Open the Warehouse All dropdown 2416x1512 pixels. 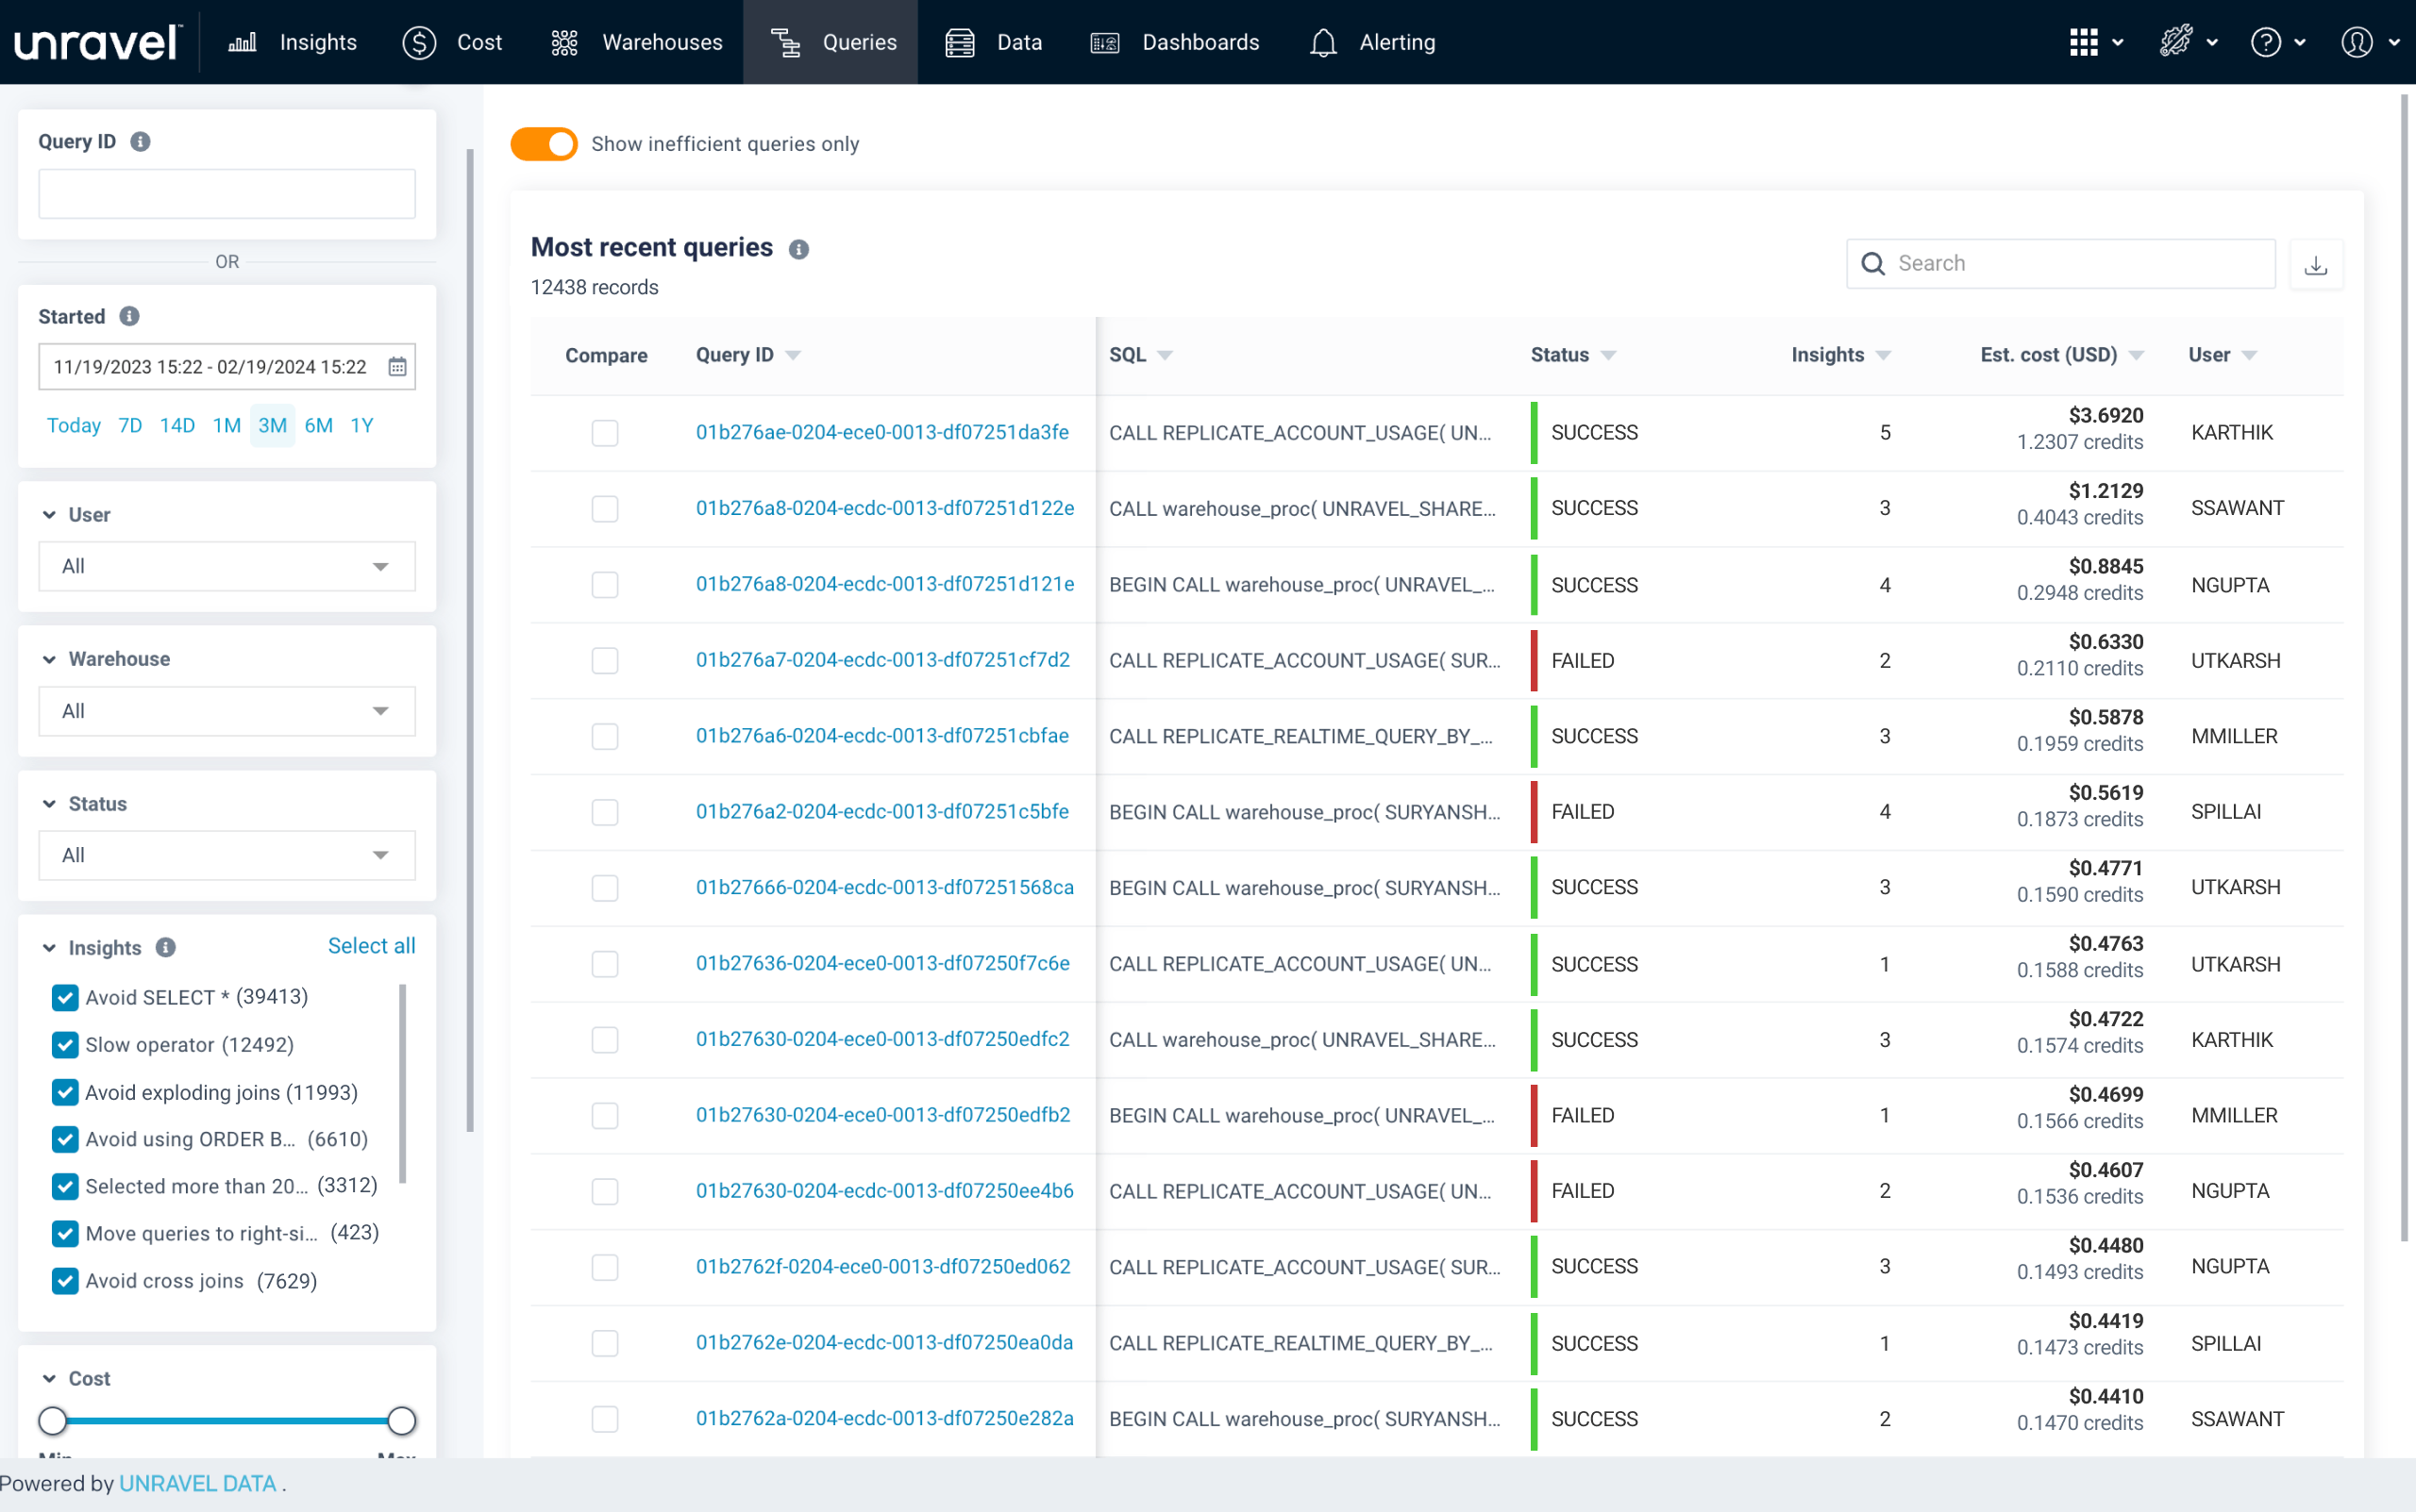[226, 711]
